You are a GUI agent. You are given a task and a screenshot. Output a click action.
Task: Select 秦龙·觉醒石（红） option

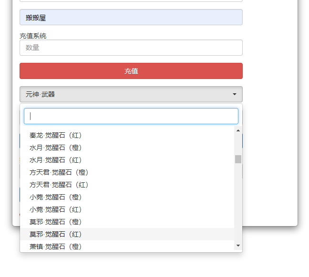coord(56,135)
